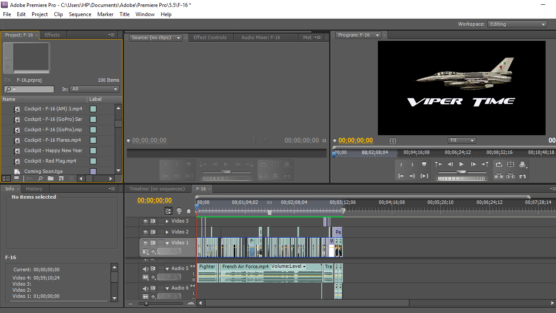The width and height of the screenshot is (556, 313).
Task: Mute the Audio 6 track speaker
Action: 146,288
